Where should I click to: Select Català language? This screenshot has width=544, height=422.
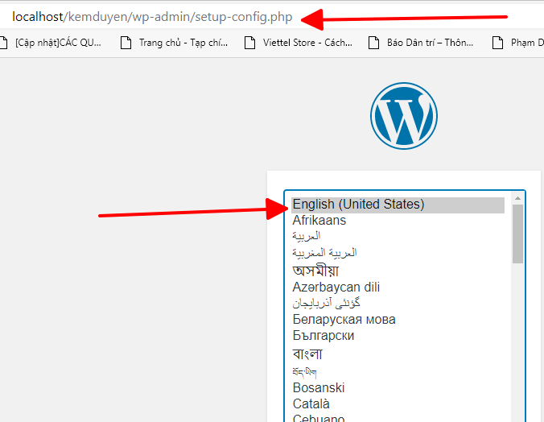point(398,404)
